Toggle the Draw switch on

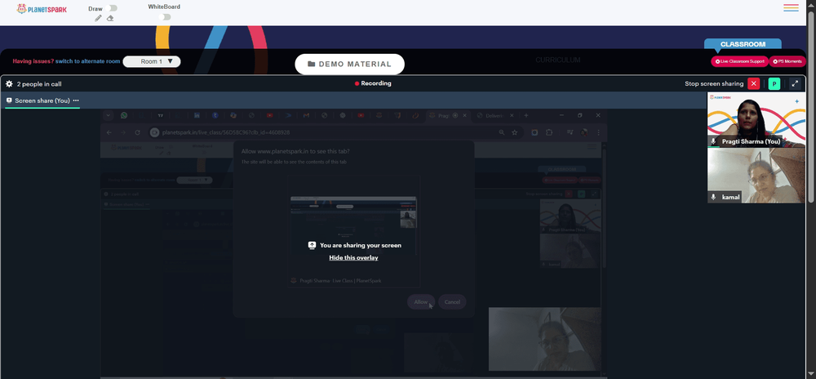[x=111, y=8]
